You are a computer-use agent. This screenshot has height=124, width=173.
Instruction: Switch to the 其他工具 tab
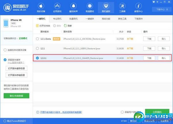[122, 19]
